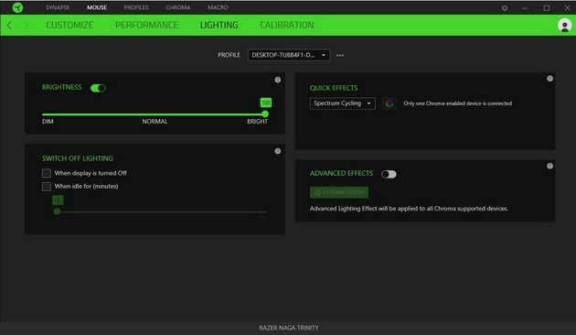Check When idle for (minutes)
The image size is (576, 335).
point(47,187)
